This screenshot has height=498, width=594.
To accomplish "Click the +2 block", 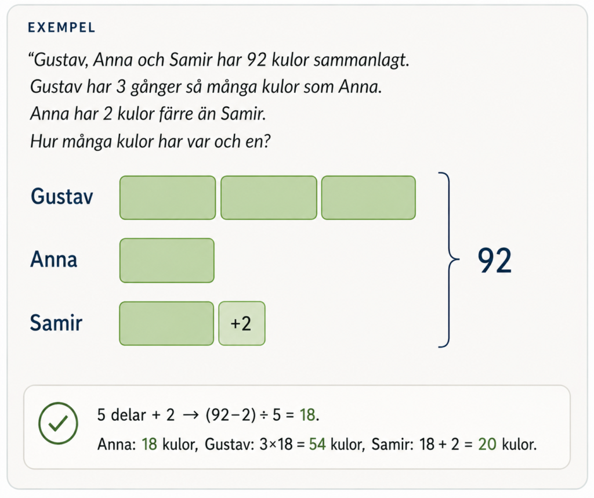I will (x=242, y=323).
